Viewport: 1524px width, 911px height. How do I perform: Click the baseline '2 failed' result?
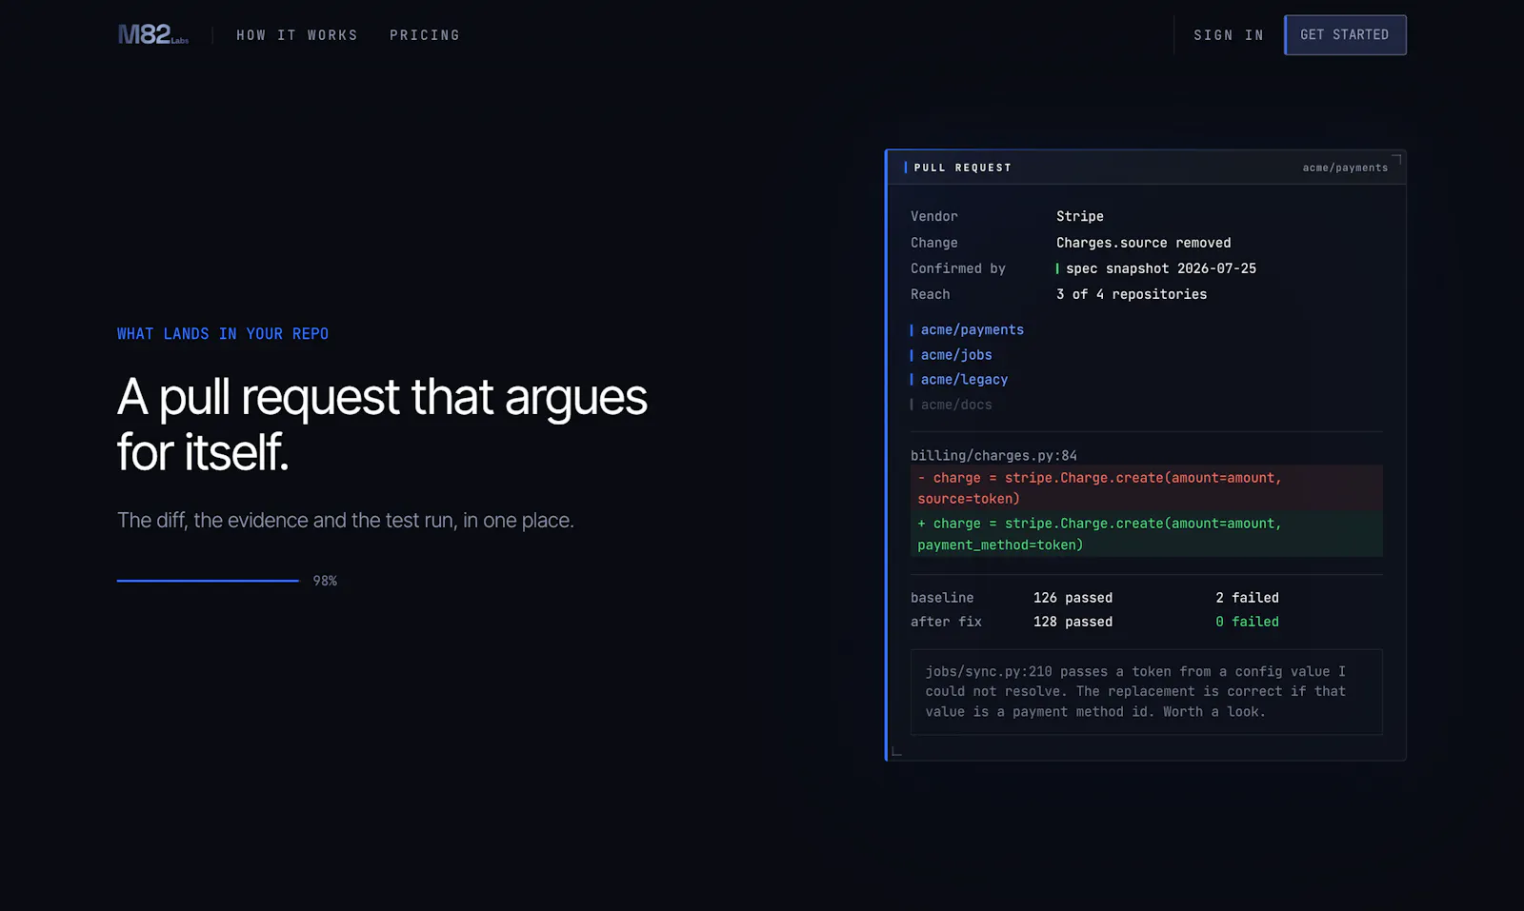coord(1247,598)
